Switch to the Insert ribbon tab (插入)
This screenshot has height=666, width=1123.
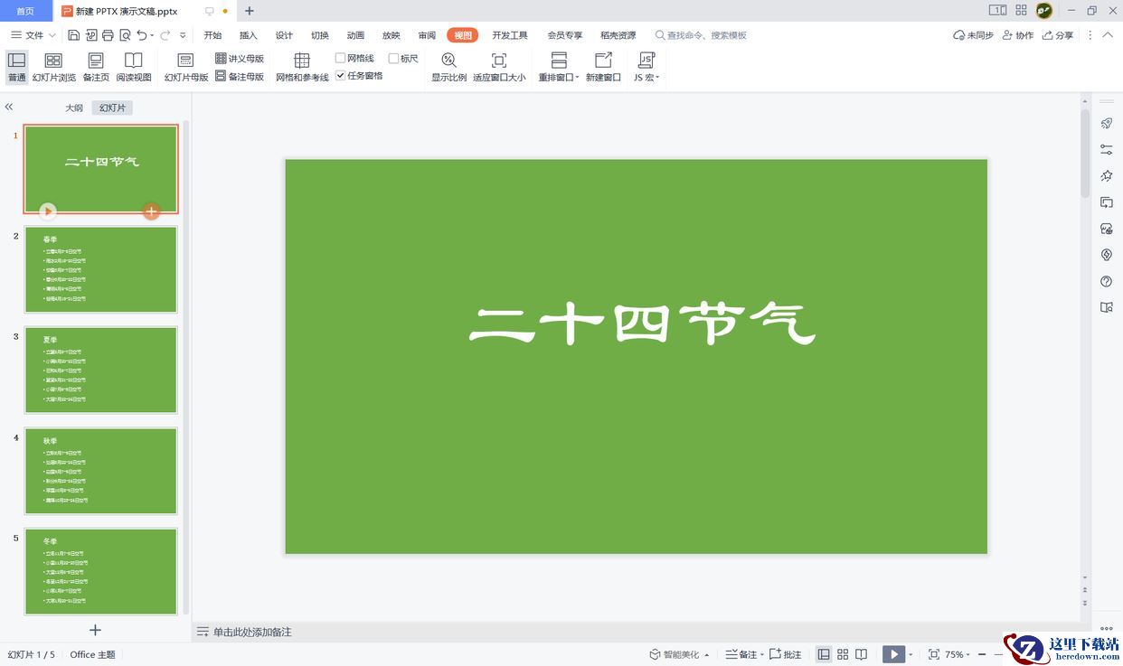tap(249, 35)
